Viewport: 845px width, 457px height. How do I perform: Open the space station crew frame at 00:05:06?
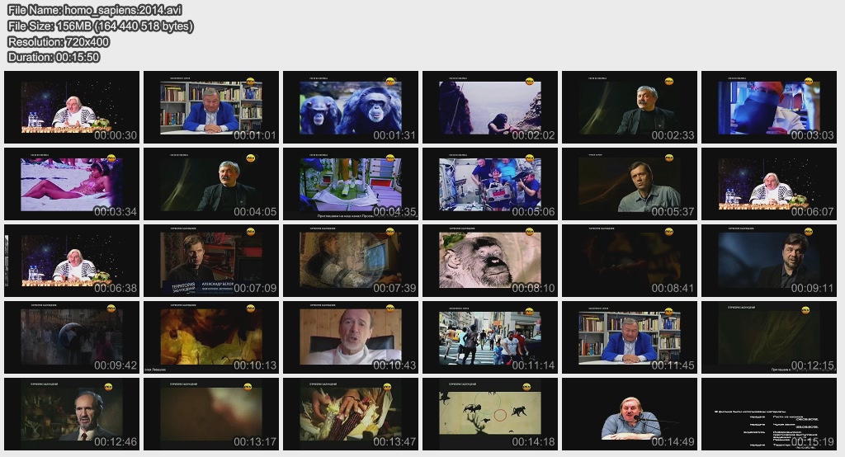(x=490, y=184)
